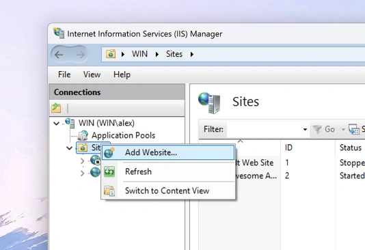This screenshot has height=250, width=365.
Task: Click the site name ending in 'vesome A...'
Action: (x=256, y=176)
